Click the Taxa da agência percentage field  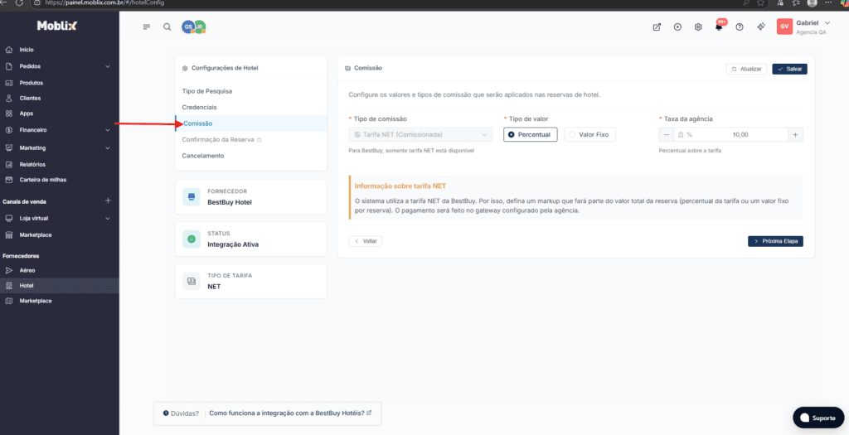coord(730,134)
